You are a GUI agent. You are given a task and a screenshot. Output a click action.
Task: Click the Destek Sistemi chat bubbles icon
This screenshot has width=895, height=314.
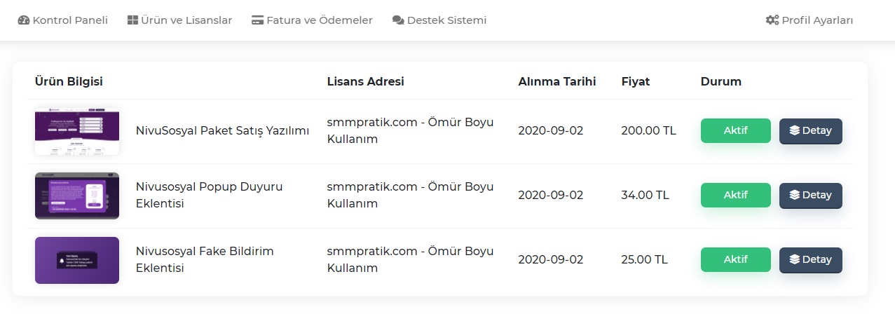click(398, 20)
